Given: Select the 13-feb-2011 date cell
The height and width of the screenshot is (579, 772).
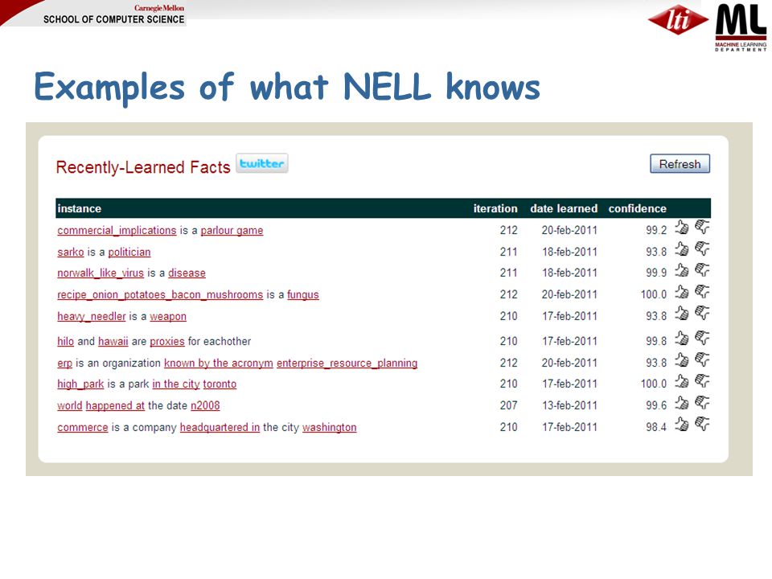Looking at the screenshot, I should click(569, 405).
